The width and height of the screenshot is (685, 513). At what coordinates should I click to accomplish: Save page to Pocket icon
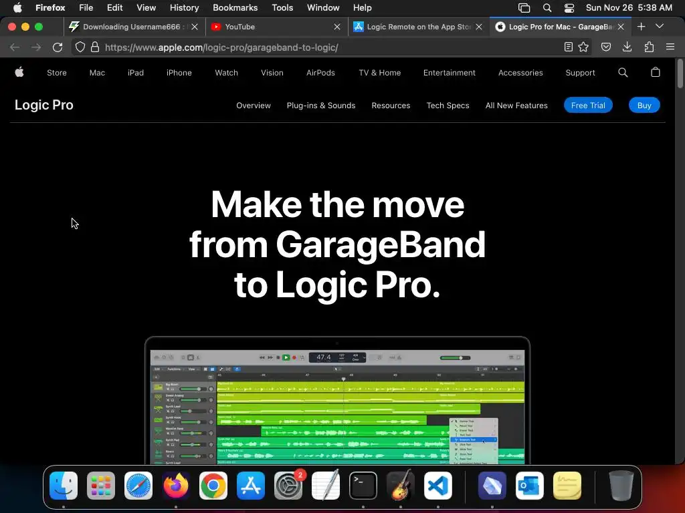point(606,47)
